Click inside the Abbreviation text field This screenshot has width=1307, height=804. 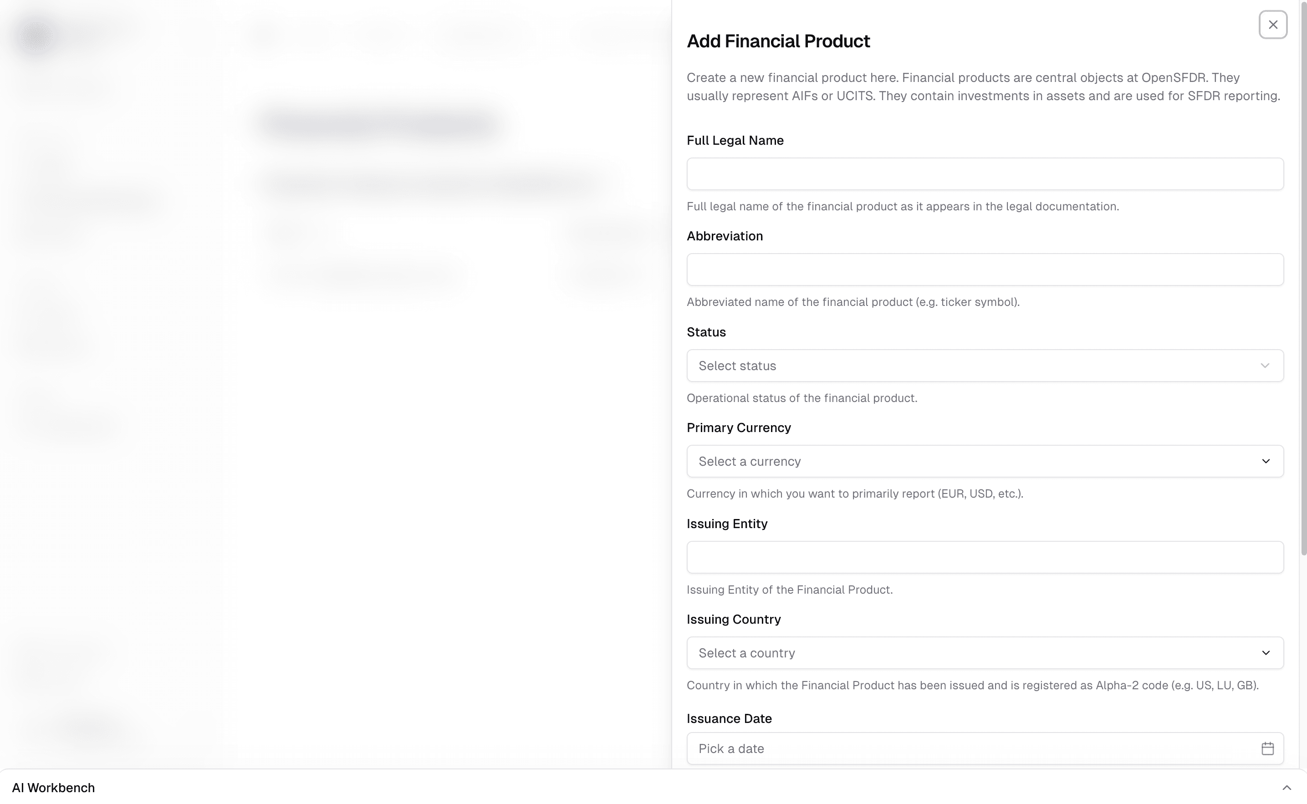tap(985, 270)
